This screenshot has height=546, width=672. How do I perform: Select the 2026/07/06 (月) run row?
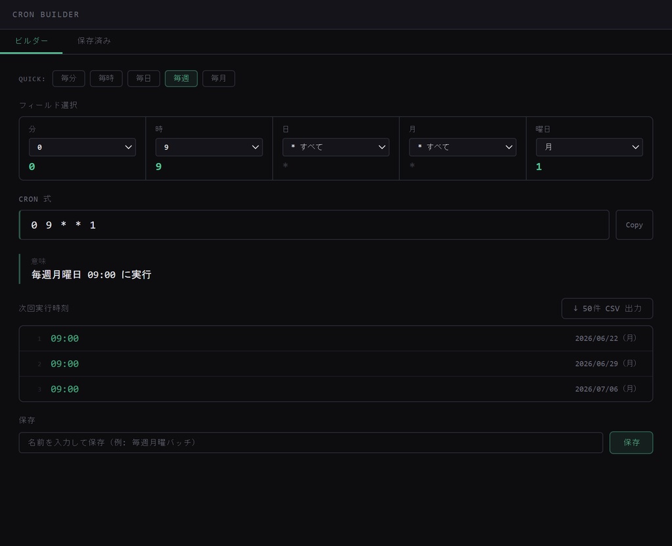336,389
